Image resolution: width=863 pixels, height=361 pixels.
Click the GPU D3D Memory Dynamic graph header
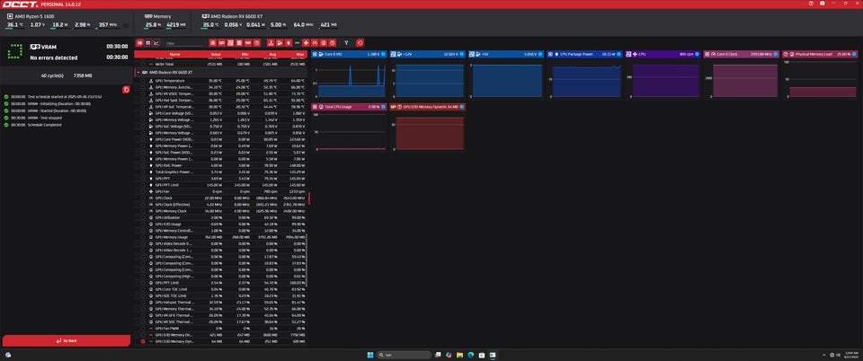pos(427,107)
